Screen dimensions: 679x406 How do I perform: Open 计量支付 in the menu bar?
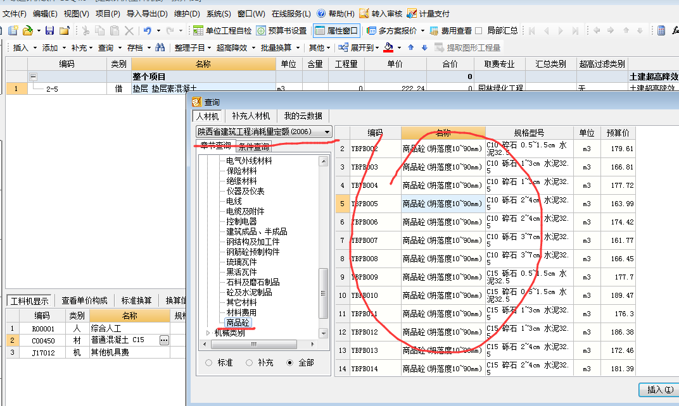click(x=428, y=14)
